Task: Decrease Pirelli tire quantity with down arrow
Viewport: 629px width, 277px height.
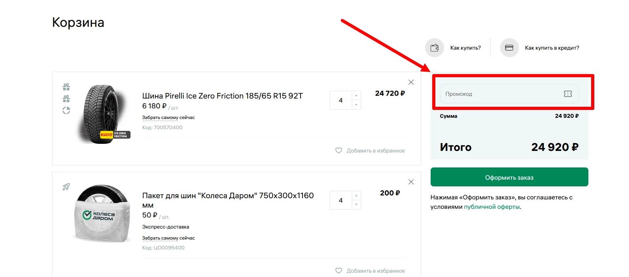Action: (x=356, y=105)
